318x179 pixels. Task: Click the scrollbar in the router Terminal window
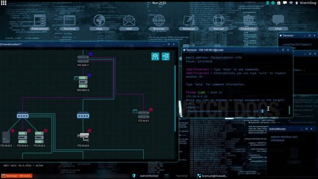pyautogui.click(x=289, y=110)
